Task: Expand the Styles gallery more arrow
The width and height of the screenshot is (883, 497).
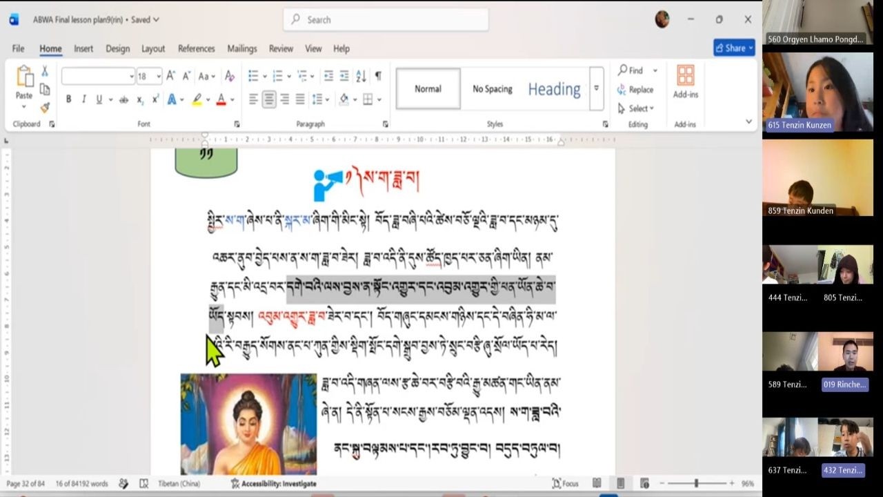Action: click(597, 88)
